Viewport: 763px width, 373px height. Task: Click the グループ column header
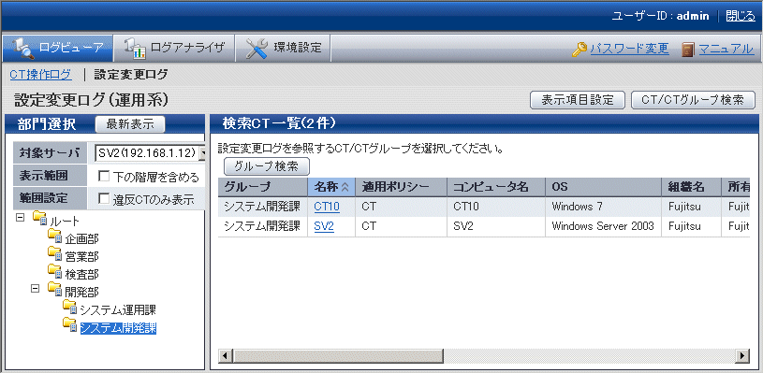point(263,187)
